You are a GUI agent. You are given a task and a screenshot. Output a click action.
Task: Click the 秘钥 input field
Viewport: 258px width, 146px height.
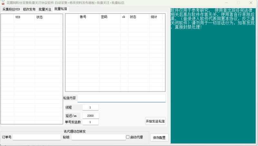point(99,137)
